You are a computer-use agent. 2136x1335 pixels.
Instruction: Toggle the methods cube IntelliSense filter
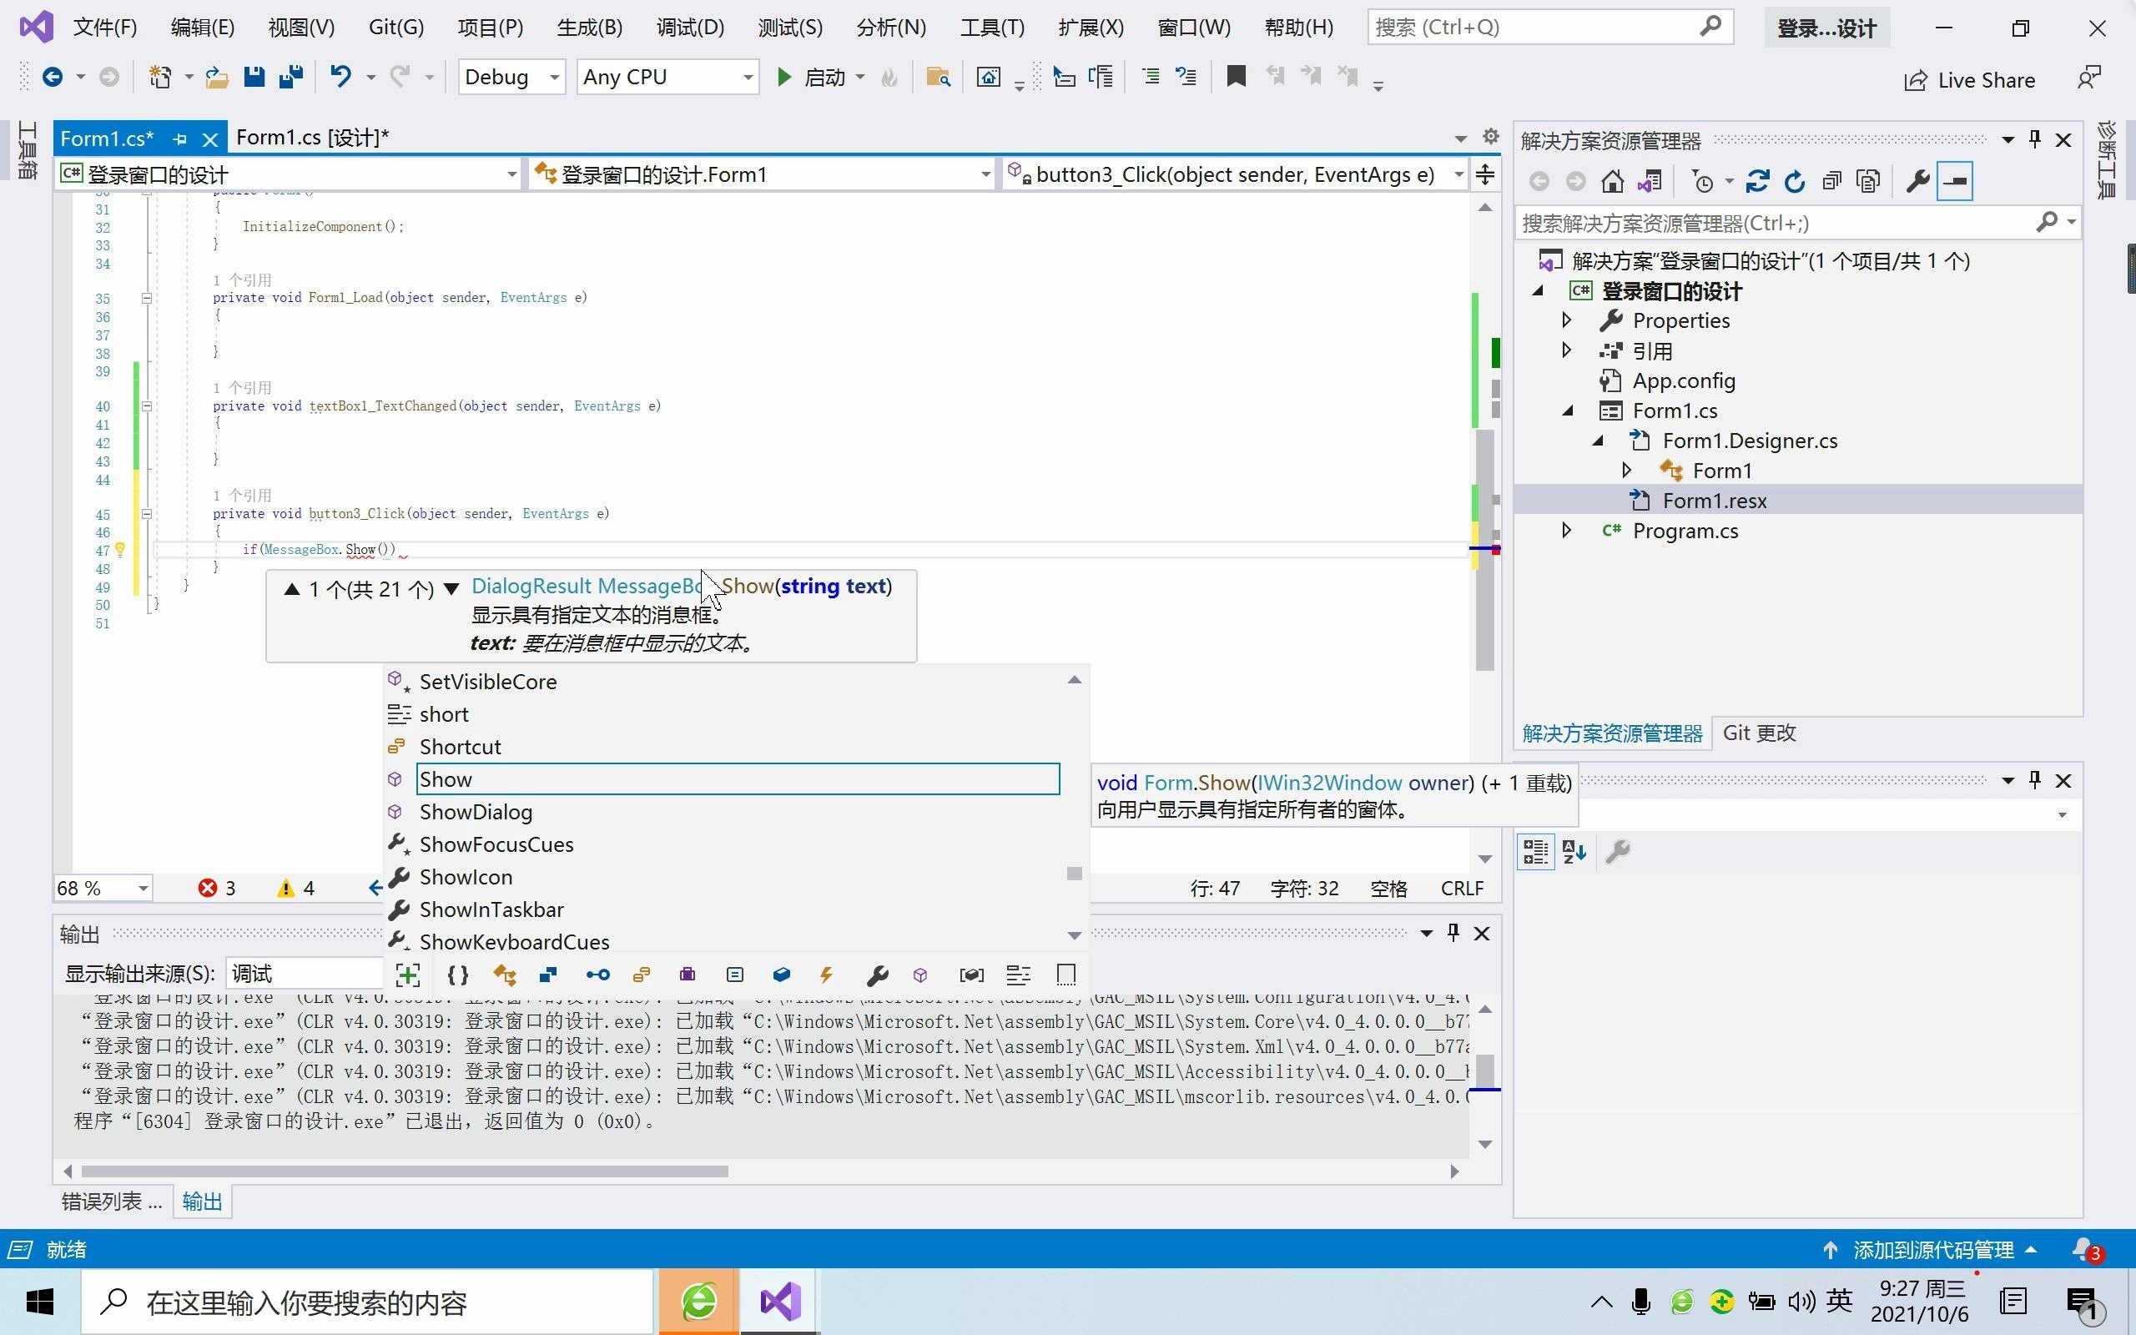point(920,975)
